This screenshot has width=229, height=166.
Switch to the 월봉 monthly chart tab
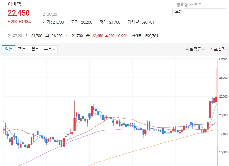click(x=35, y=49)
